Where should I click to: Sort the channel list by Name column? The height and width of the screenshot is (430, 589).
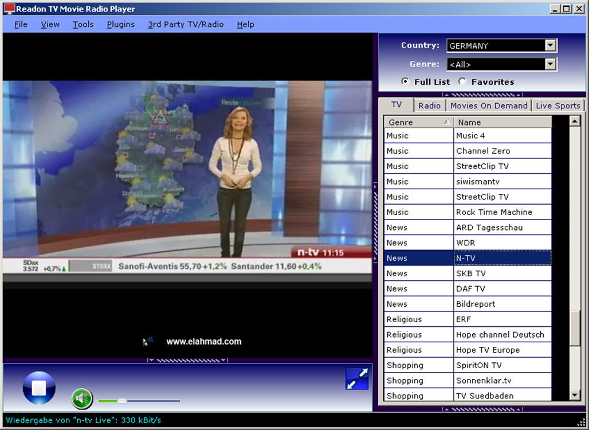502,122
